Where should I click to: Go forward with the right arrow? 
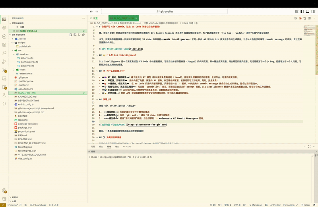pyautogui.click(x=97, y=12)
